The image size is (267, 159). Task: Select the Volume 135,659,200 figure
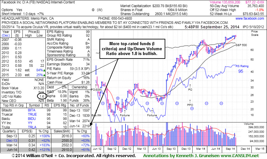(x=225, y=2)
